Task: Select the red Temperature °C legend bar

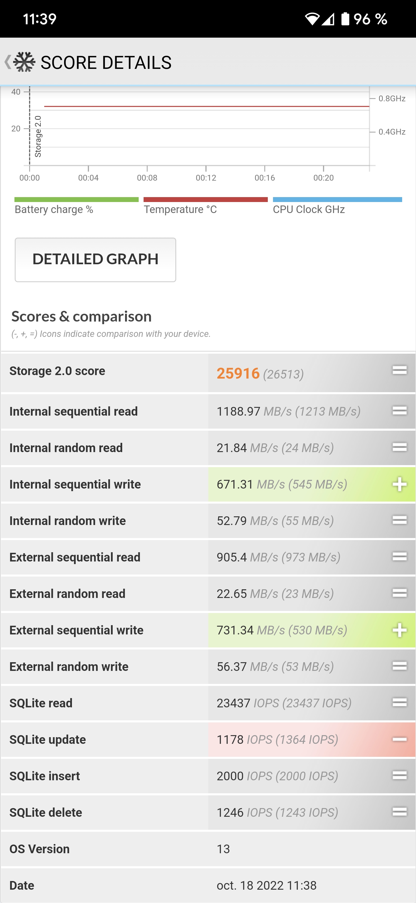Action: 205,200
